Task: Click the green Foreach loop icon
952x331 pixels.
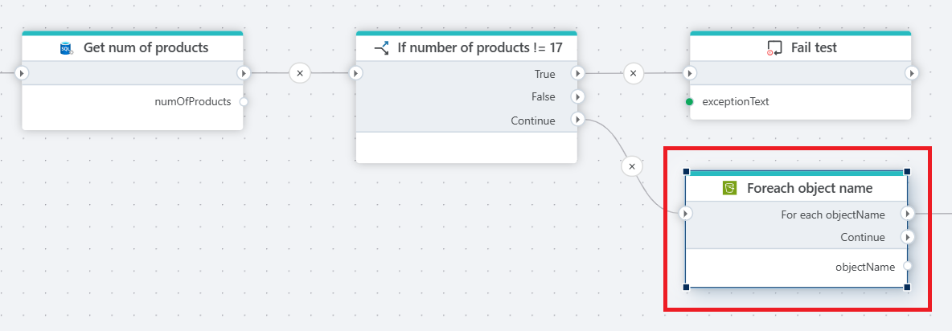Action: 730,189
